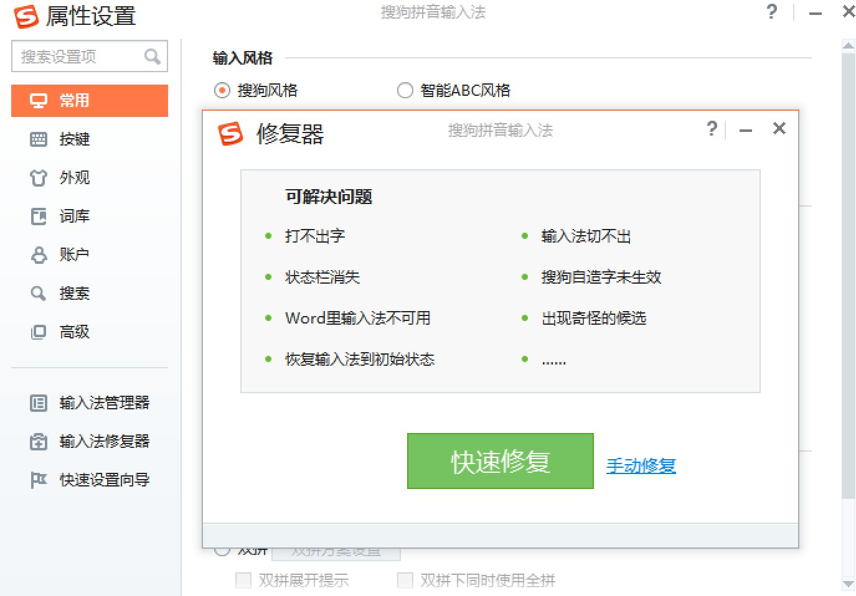The image size is (856, 596).
Task: Switch to 智能ABC风格 input style
Action: [x=405, y=90]
